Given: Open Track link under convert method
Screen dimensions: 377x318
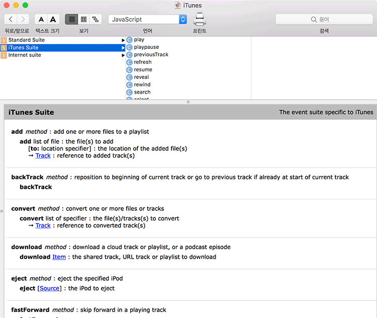Looking at the screenshot, I should click(43, 225).
